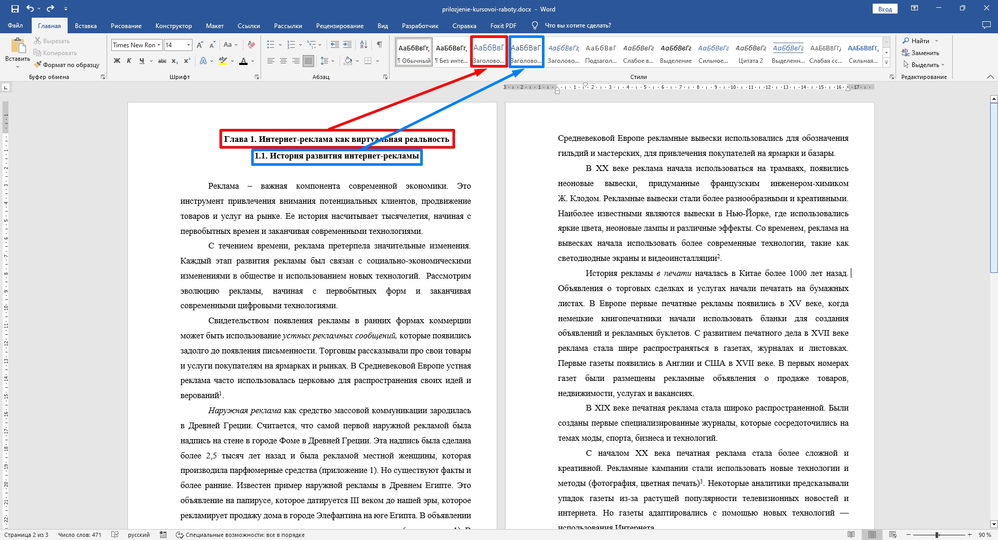The width and height of the screenshot is (998, 540).
Task: Switch to the Вставка ribbon tab
Action: 85,25
